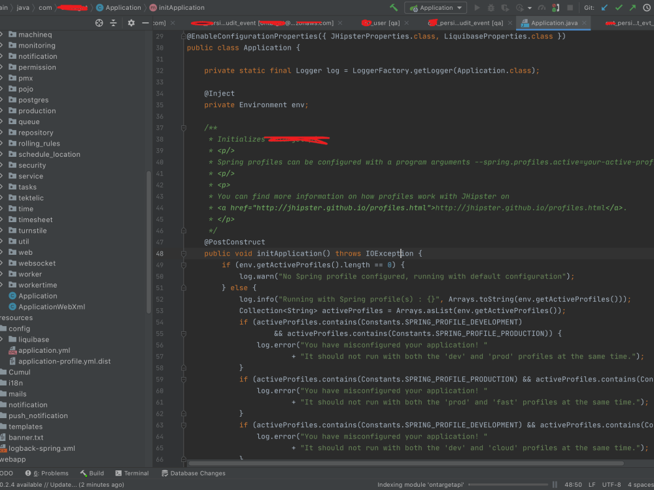This screenshot has height=490, width=654.
Task: Select the Application class icon in the tree
Action: click(x=12, y=295)
